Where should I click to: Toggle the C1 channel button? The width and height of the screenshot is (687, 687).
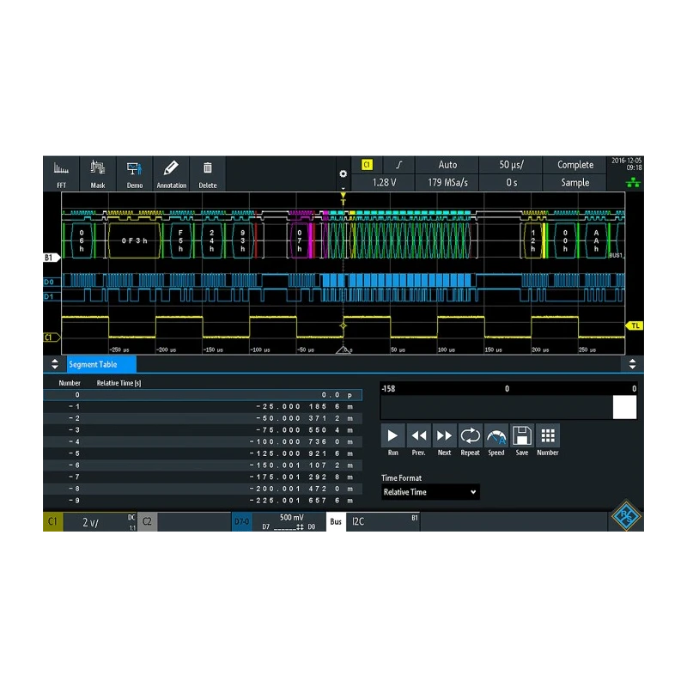tap(53, 521)
